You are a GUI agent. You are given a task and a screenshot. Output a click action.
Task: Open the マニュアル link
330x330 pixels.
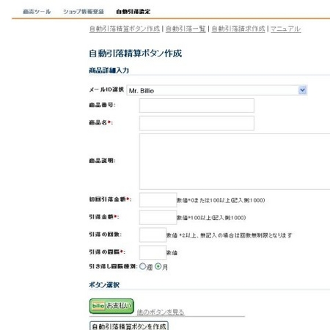(x=286, y=29)
